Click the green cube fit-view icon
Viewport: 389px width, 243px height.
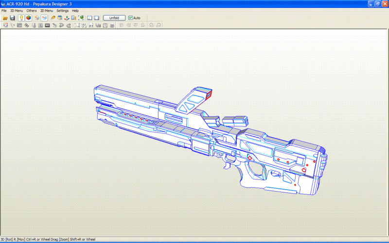click(81, 18)
